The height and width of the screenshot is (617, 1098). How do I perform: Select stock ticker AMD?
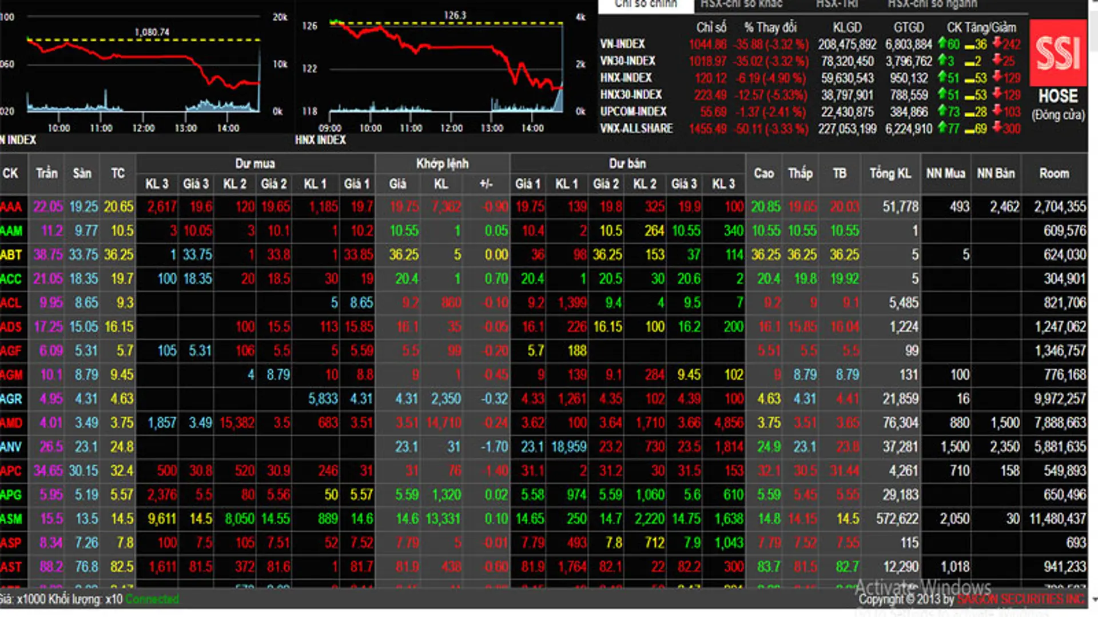(x=11, y=423)
